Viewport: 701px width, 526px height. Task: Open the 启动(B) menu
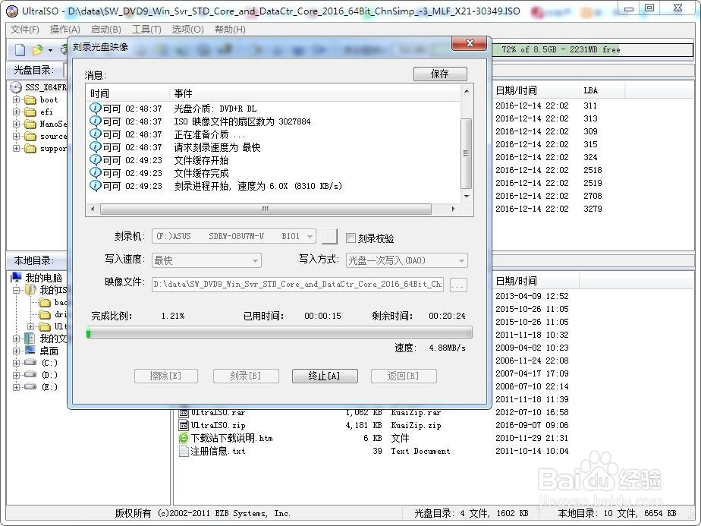click(x=105, y=30)
